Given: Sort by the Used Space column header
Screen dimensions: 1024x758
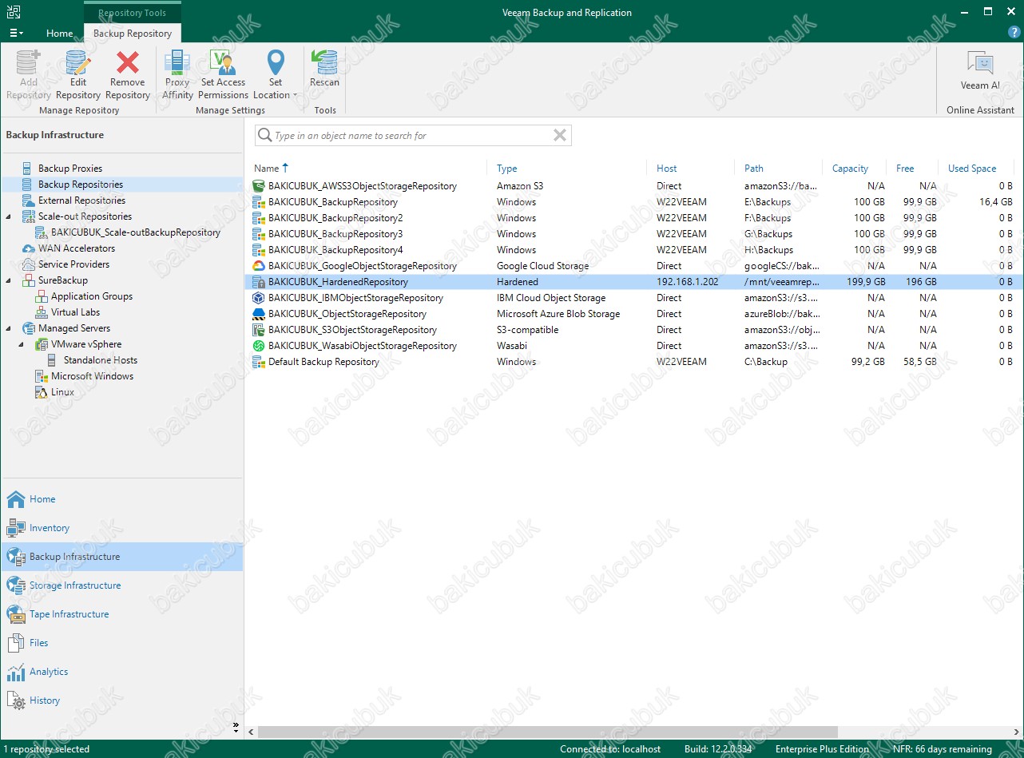Looking at the screenshot, I should pyautogui.click(x=972, y=169).
